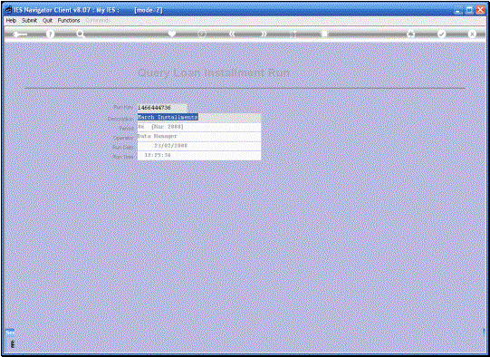Click the Period field Mar 2008

point(199,127)
